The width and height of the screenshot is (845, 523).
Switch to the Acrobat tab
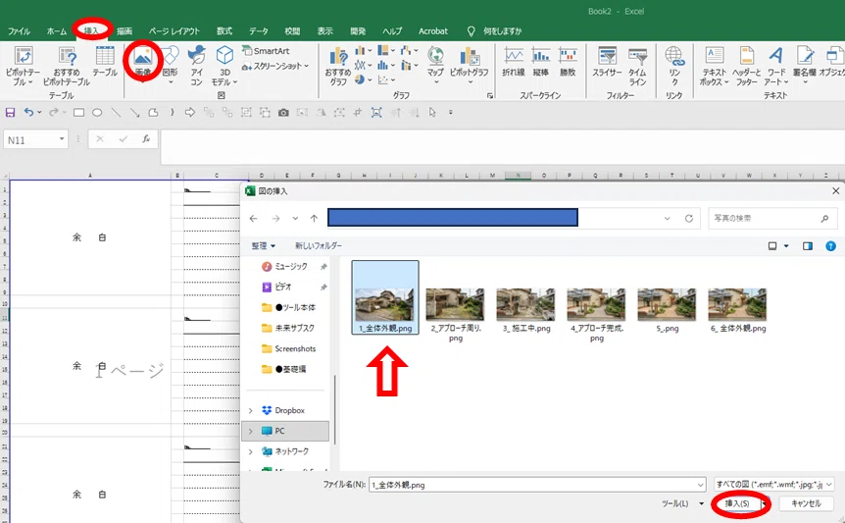[x=433, y=31]
